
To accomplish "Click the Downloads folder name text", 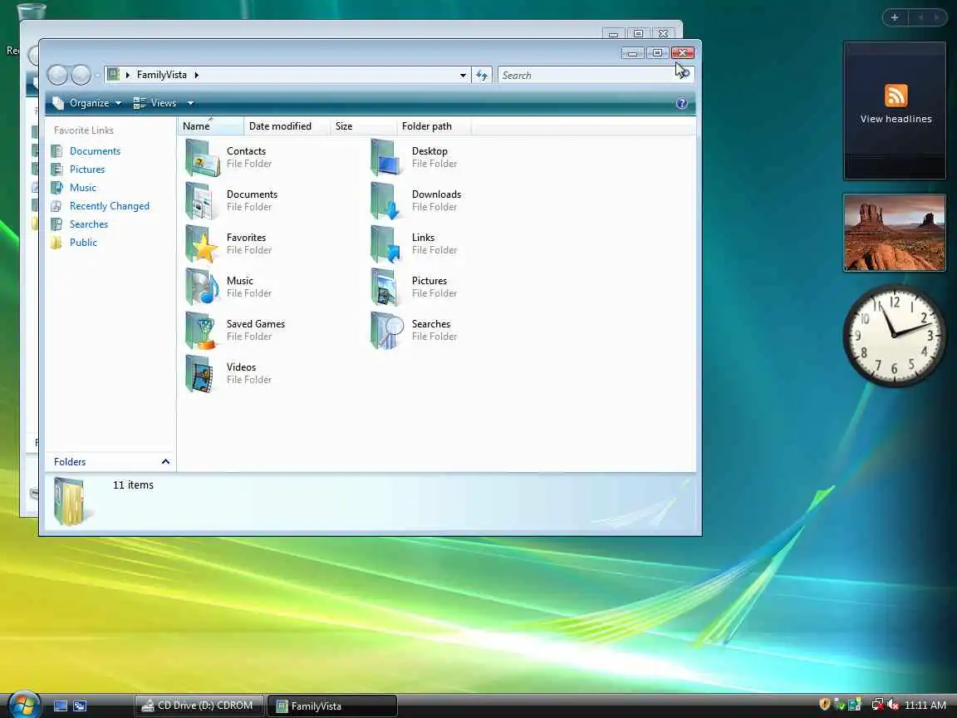I will coord(436,194).
